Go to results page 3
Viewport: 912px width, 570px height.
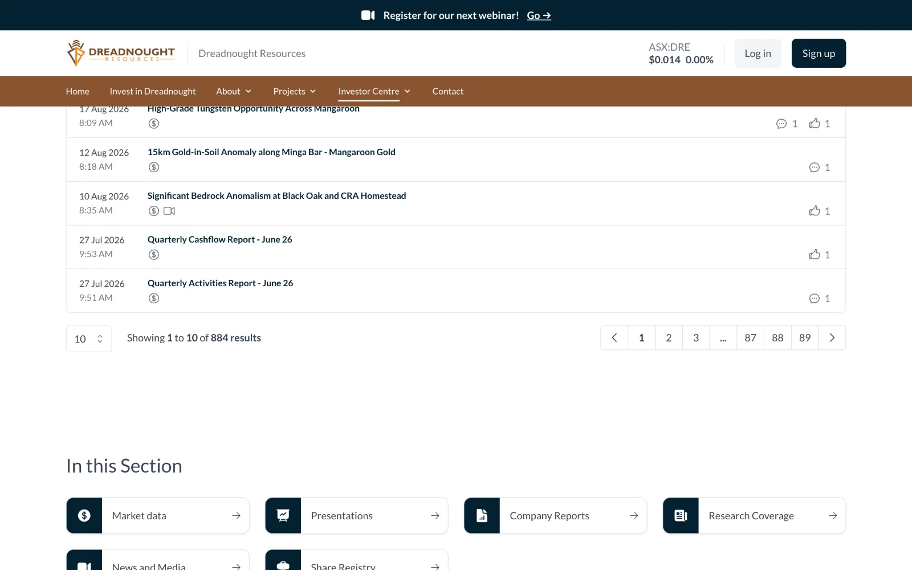click(696, 338)
